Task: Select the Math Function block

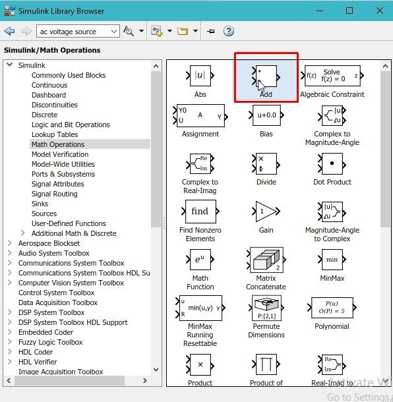Action: coord(200,260)
